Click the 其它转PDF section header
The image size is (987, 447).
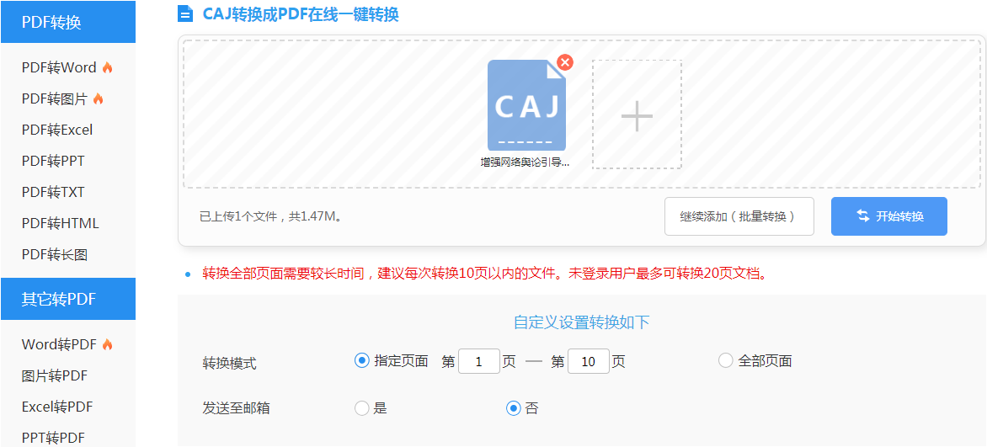click(x=68, y=299)
